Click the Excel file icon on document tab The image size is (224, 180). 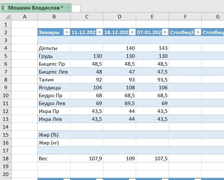coord(5,8)
